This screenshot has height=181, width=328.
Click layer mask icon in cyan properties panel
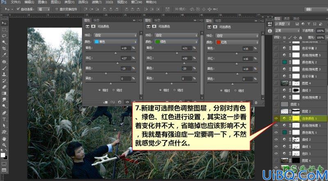click(x=93, y=27)
